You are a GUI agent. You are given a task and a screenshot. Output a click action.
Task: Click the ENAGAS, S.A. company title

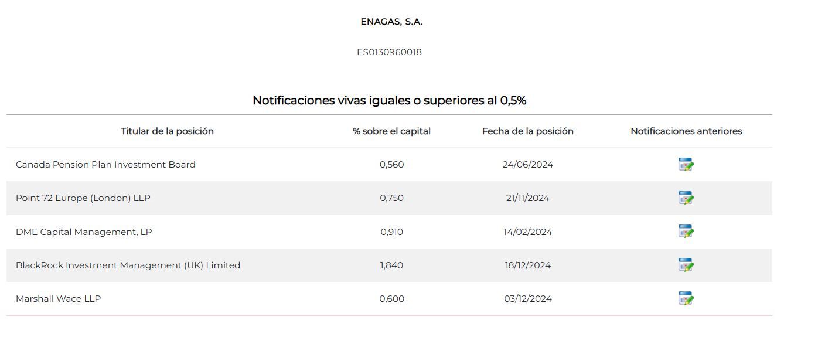pos(391,22)
